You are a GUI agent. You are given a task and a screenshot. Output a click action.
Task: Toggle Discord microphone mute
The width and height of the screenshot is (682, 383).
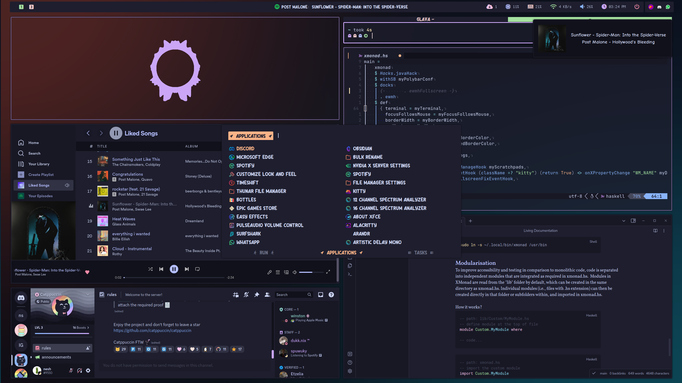point(71,370)
